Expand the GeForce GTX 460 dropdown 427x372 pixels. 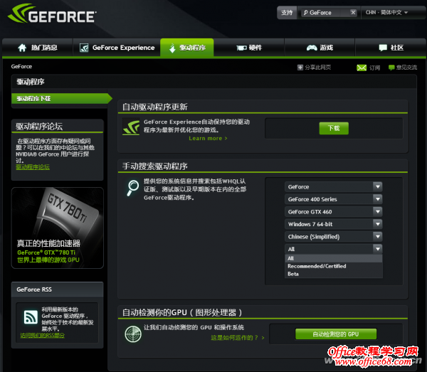tap(333, 212)
